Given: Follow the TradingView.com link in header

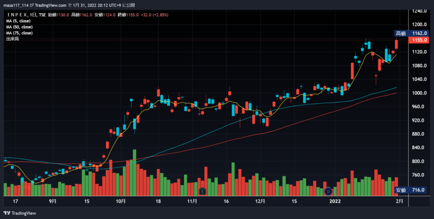Looking at the screenshot, I should click(x=51, y=5).
